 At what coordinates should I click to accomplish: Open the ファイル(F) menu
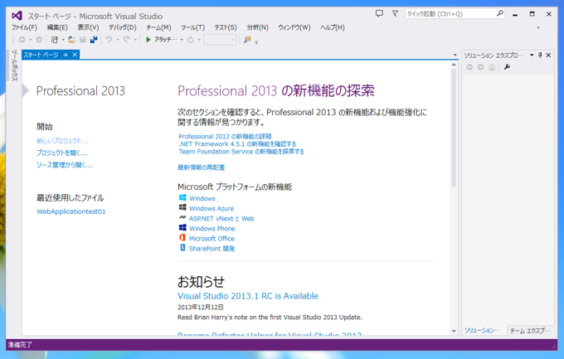point(24,27)
